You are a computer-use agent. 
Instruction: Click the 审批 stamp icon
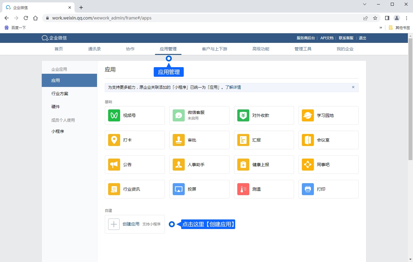pos(179,140)
